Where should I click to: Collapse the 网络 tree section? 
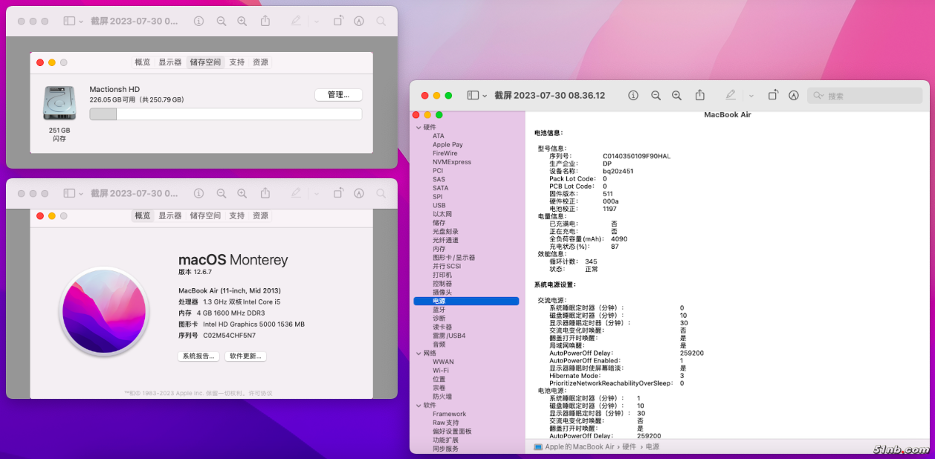[418, 354]
